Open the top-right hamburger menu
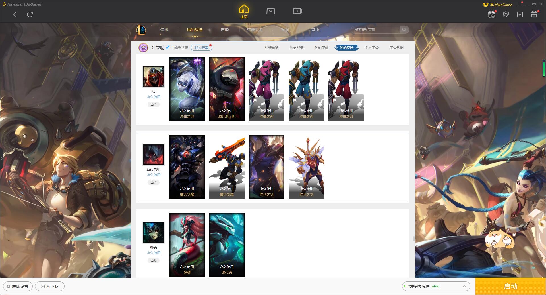 pyautogui.click(x=520, y=4)
